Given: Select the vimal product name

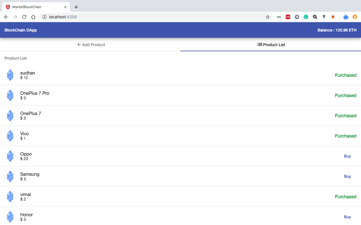Looking at the screenshot, I should 26,194.
